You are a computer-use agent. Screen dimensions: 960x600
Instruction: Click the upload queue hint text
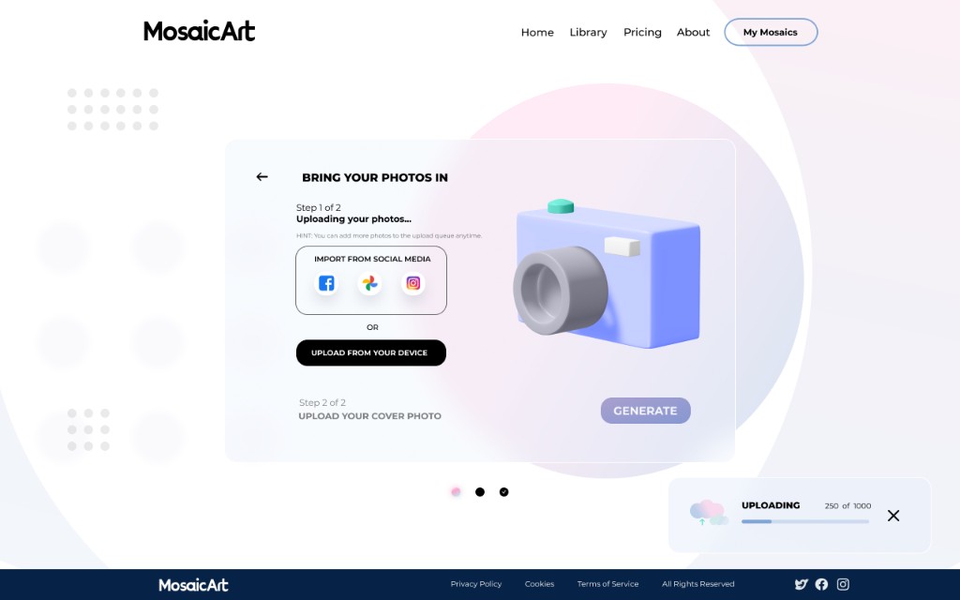(x=389, y=235)
